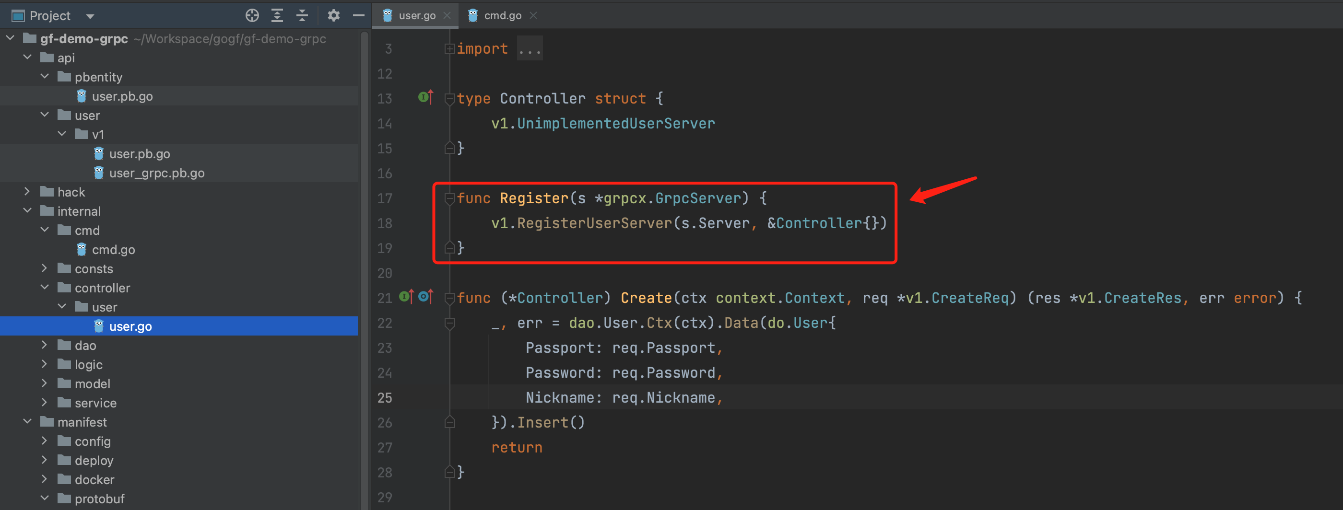This screenshot has width=1343, height=510.
Task: Toggle fold of Controller struct on line 13
Action: [x=449, y=98]
